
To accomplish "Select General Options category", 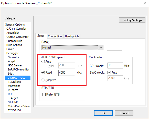I will point(15,25).
